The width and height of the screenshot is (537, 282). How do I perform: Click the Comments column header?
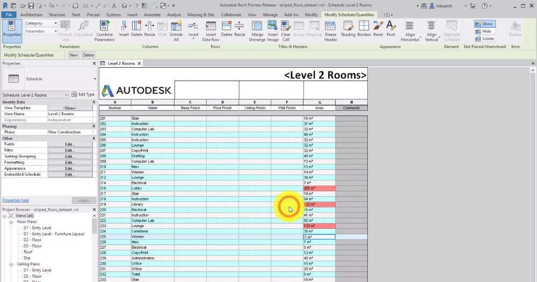point(351,107)
